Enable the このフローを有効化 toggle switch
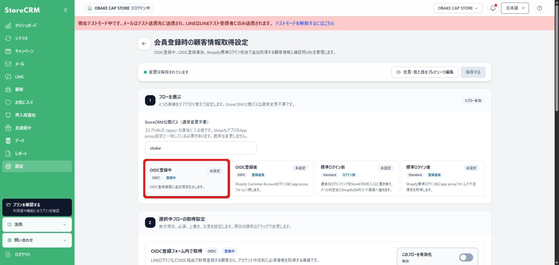The image size is (559, 265). 466,257
